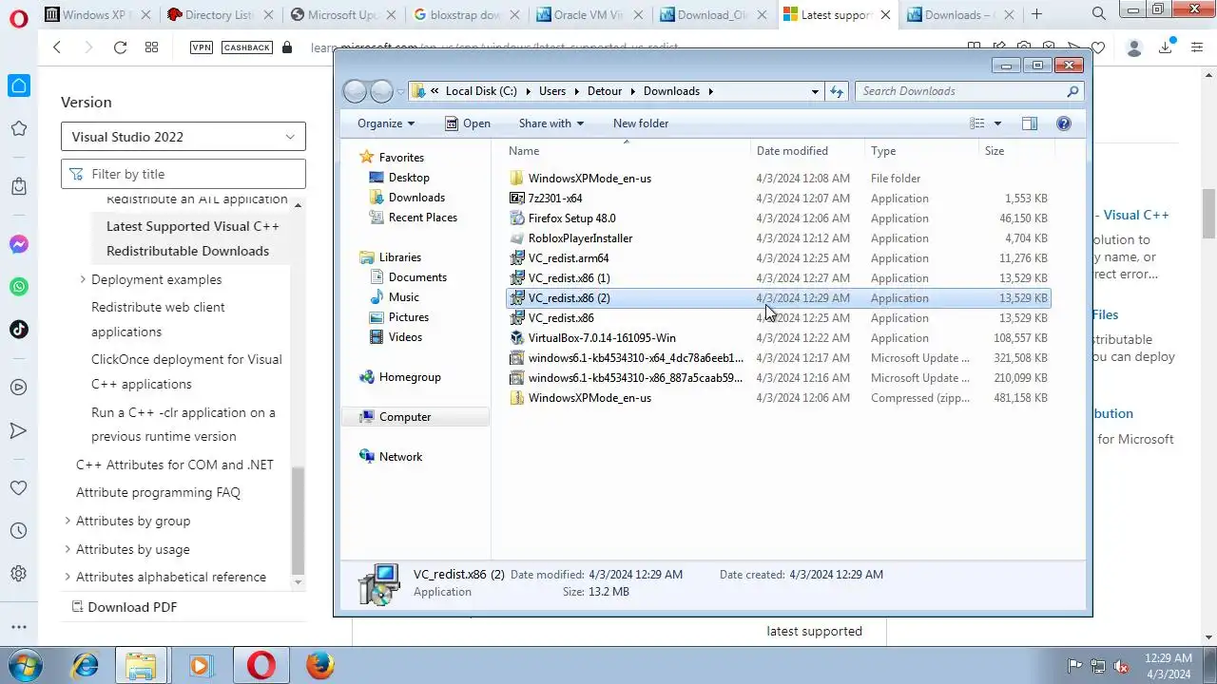
Task: Select Desktop in Favorites
Action: pos(409,178)
